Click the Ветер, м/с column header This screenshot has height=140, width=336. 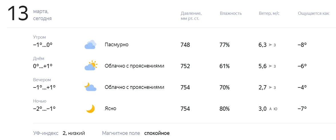tap(269, 13)
